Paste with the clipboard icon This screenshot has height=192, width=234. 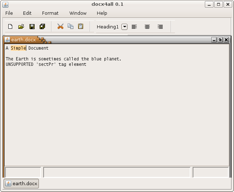click(81, 26)
